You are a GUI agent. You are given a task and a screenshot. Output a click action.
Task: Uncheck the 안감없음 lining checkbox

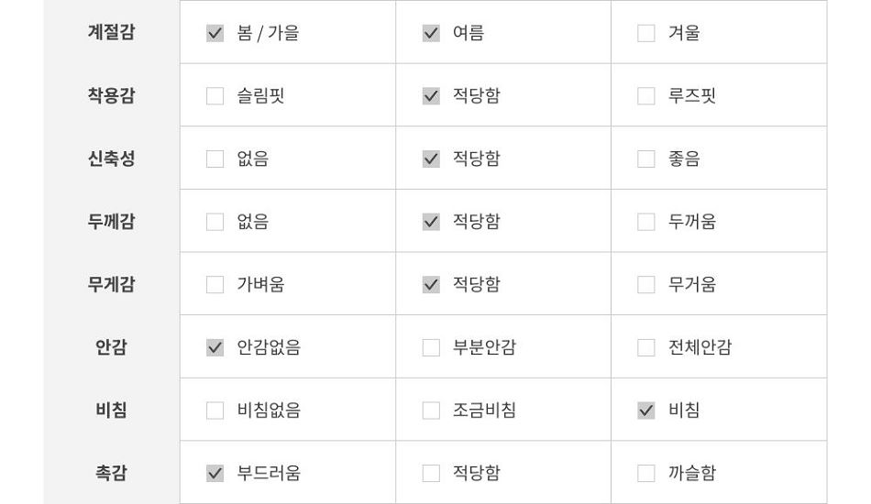point(215,347)
